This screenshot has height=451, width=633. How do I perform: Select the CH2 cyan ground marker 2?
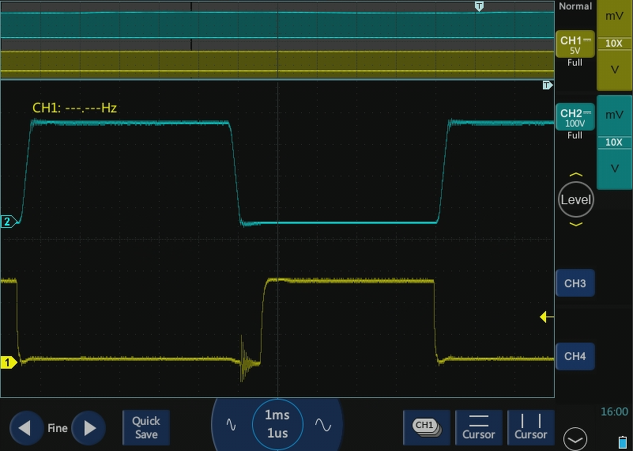tap(9, 222)
